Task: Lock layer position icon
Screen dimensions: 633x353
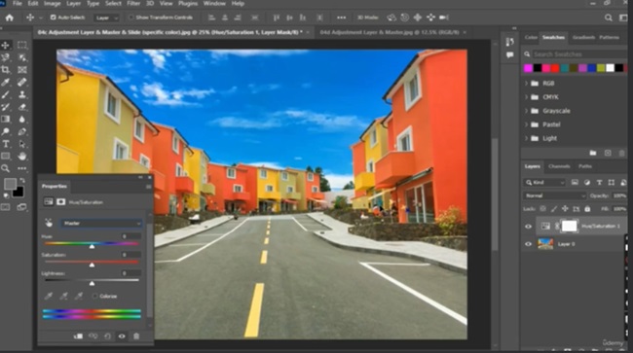Action: tap(565, 209)
